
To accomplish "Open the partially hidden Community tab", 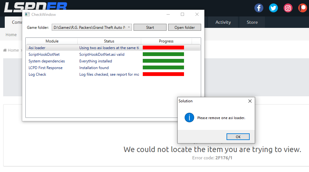I will tap(13, 22).
